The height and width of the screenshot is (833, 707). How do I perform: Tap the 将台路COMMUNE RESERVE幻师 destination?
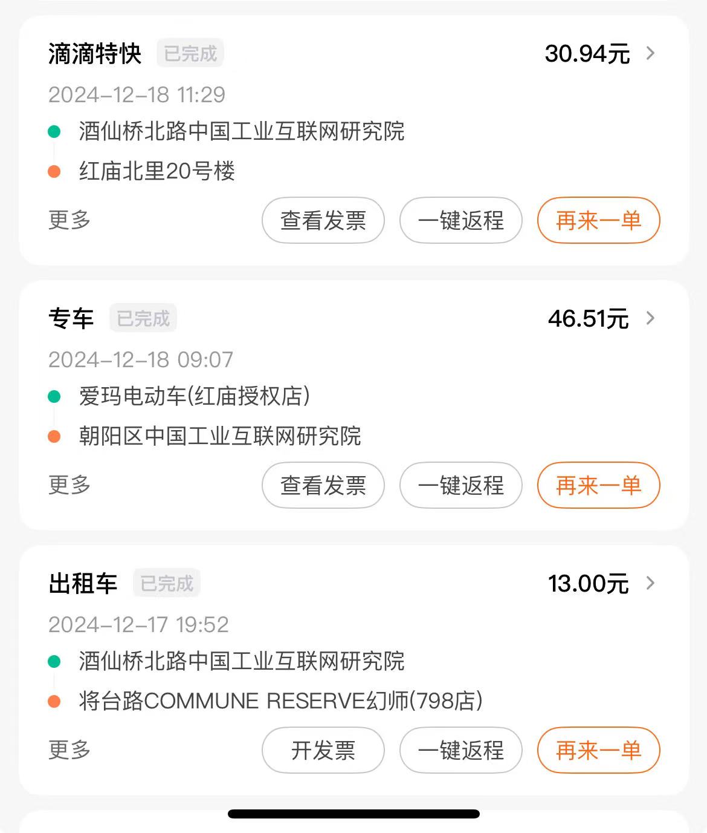pos(280,701)
